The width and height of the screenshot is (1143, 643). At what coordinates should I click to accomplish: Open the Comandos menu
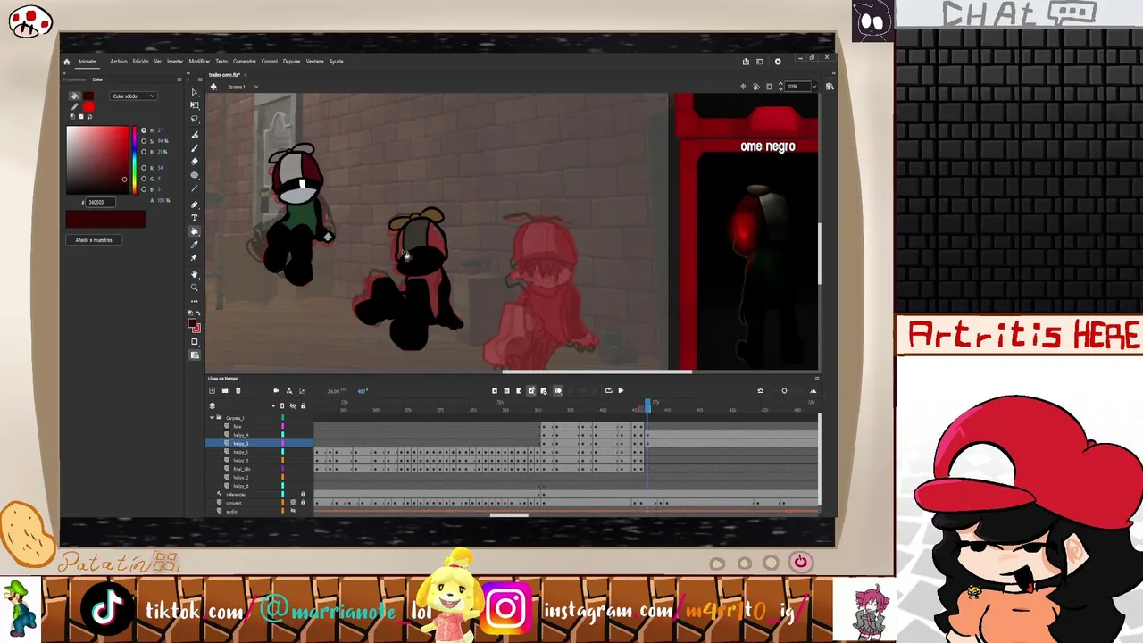point(245,62)
